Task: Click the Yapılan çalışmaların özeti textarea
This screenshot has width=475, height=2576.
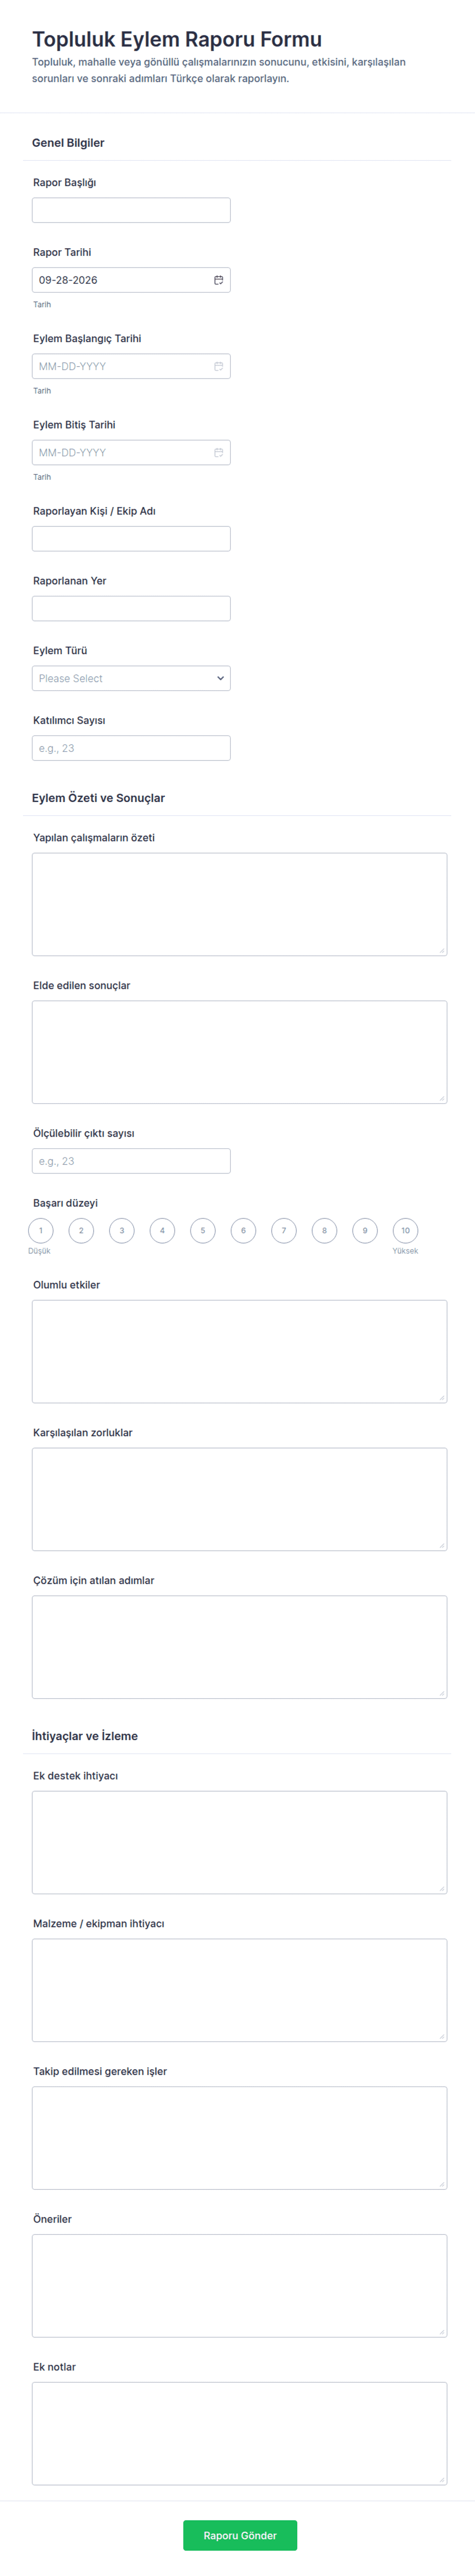Action: click(x=240, y=904)
